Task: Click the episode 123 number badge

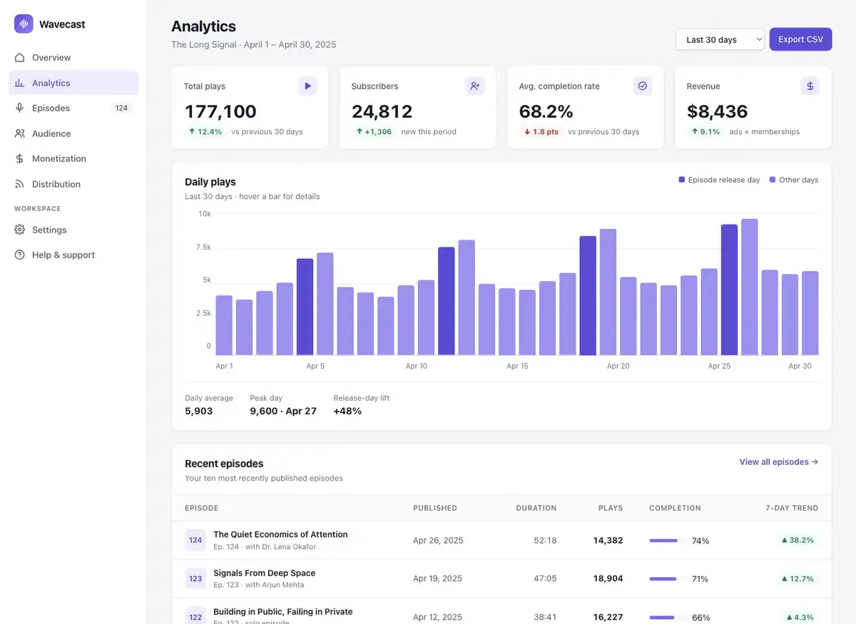Action: point(195,578)
